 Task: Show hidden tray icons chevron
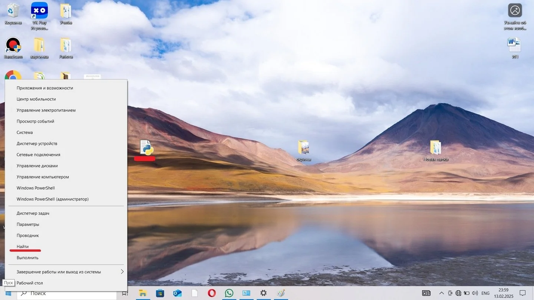click(441, 293)
